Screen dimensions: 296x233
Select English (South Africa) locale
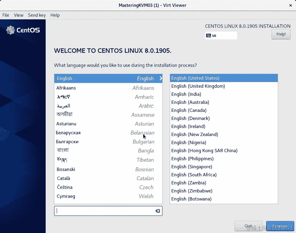pyautogui.click(x=224, y=175)
